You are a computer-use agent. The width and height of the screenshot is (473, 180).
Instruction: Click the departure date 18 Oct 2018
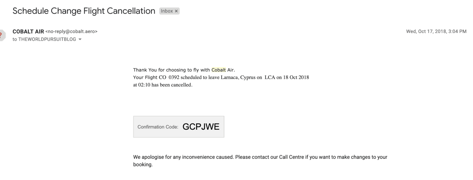point(296,77)
